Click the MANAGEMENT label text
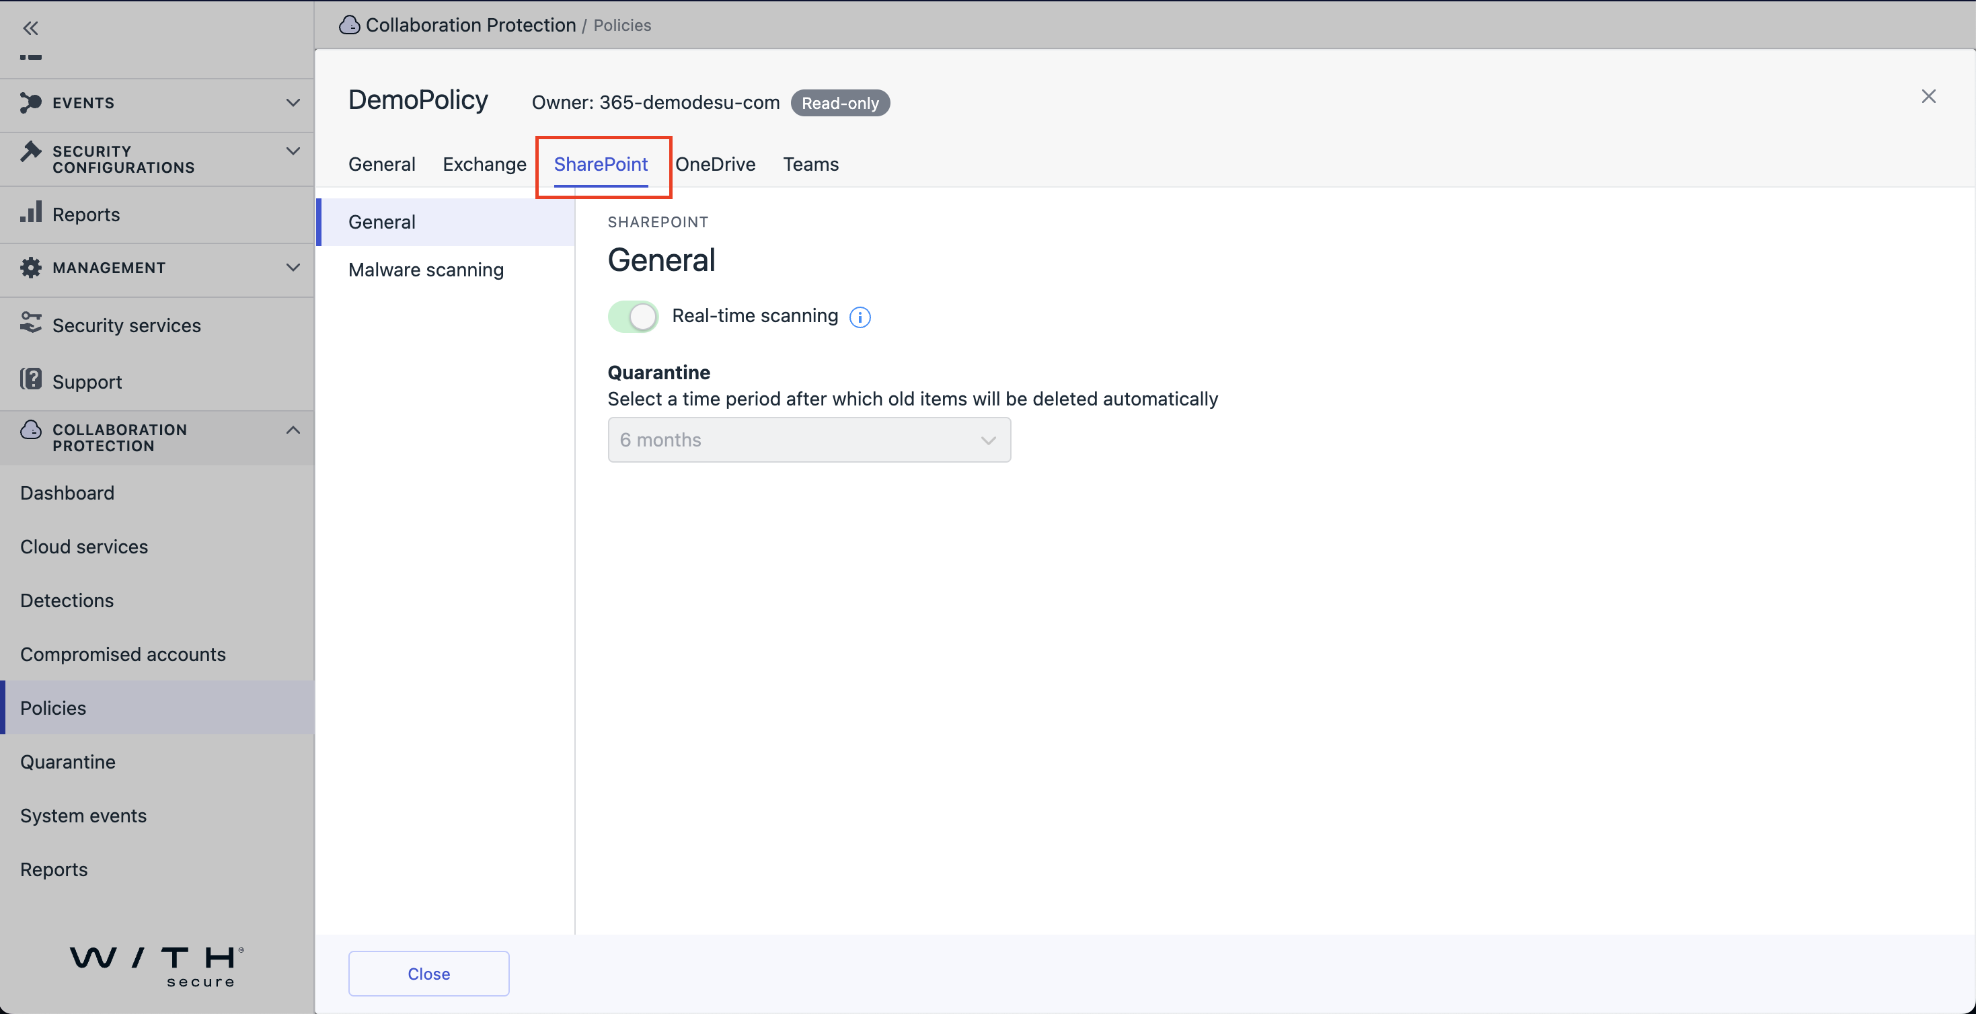This screenshot has width=1976, height=1014. click(109, 268)
